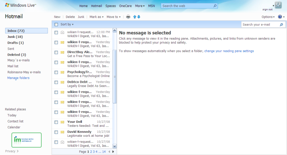
Task: Open the Options dropdown
Action: (268, 17)
